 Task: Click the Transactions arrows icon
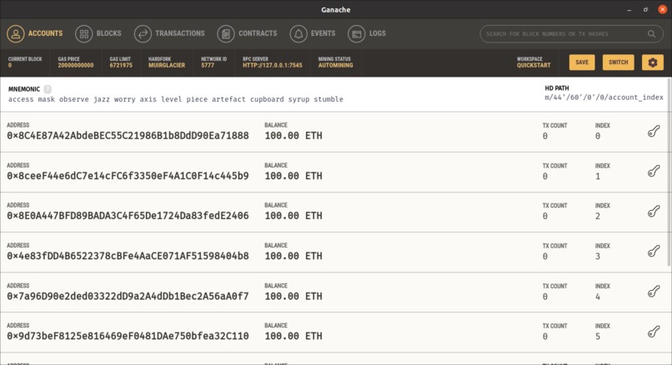143,34
